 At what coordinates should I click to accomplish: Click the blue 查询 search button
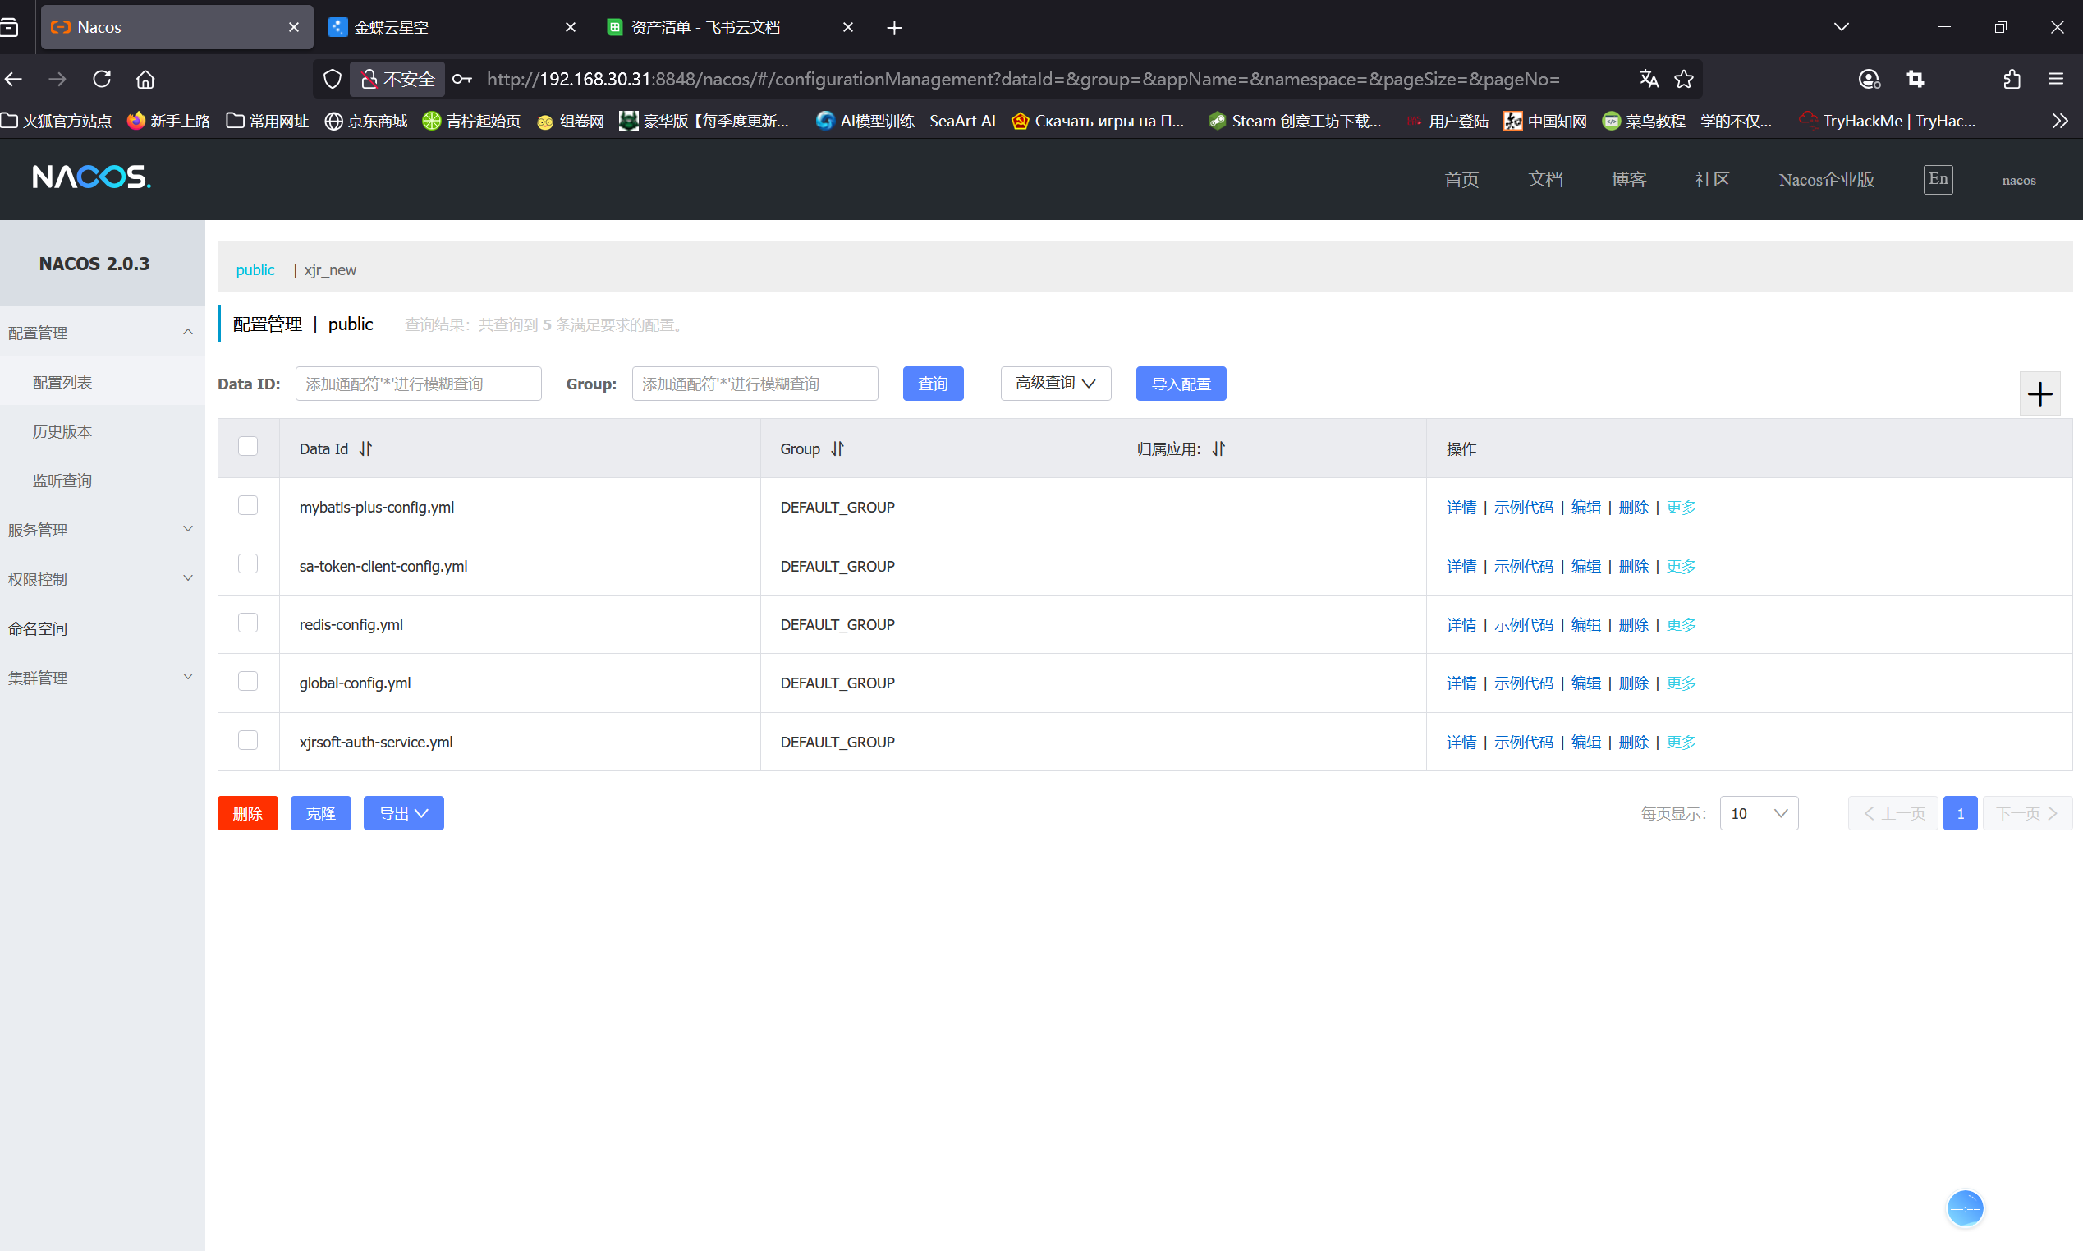(933, 384)
